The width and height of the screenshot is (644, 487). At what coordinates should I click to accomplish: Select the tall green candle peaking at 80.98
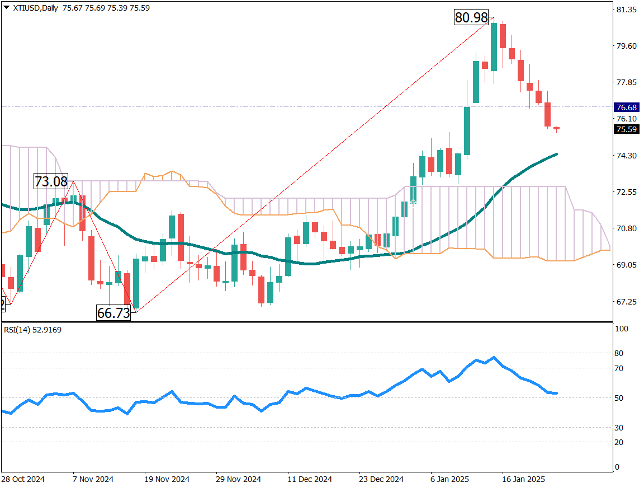[x=494, y=48]
